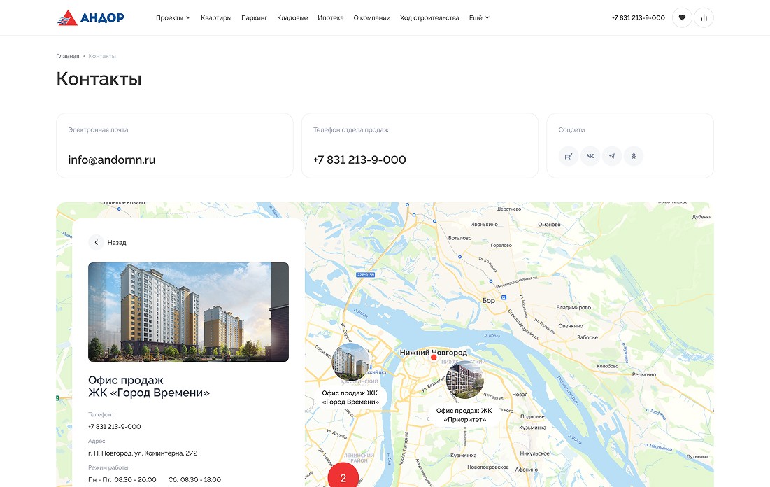This screenshot has height=487, width=770.
Task: Select the Приоритет map marker photo
Action: (464, 379)
